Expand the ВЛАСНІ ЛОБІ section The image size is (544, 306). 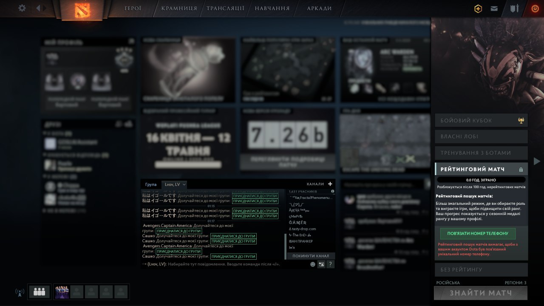tap(481, 136)
